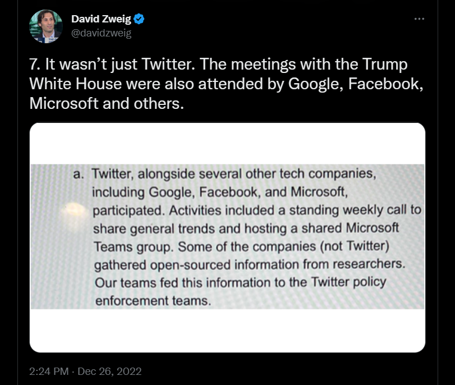Click the 2:24 PM timestamp
455x385 pixels.
[x=48, y=371]
